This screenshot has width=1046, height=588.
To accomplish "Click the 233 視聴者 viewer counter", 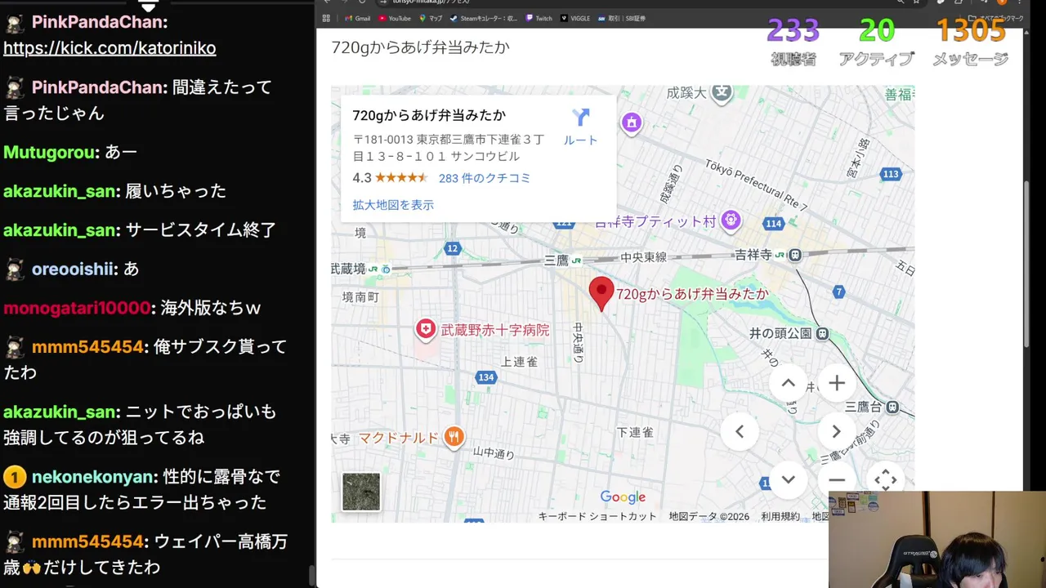I will coord(793,42).
